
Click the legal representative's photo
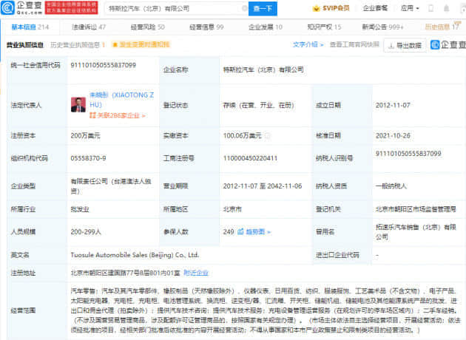pyautogui.click(x=78, y=105)
